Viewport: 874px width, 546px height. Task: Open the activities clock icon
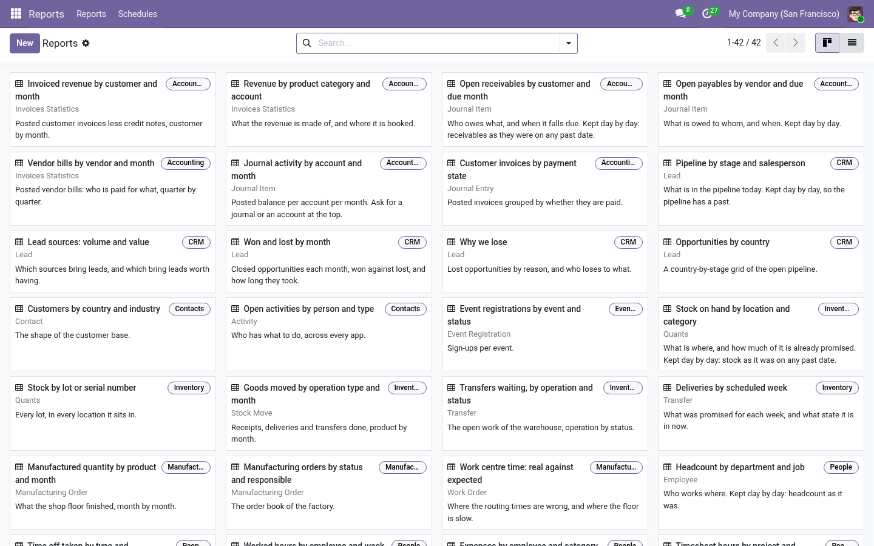tap(707, 13)
